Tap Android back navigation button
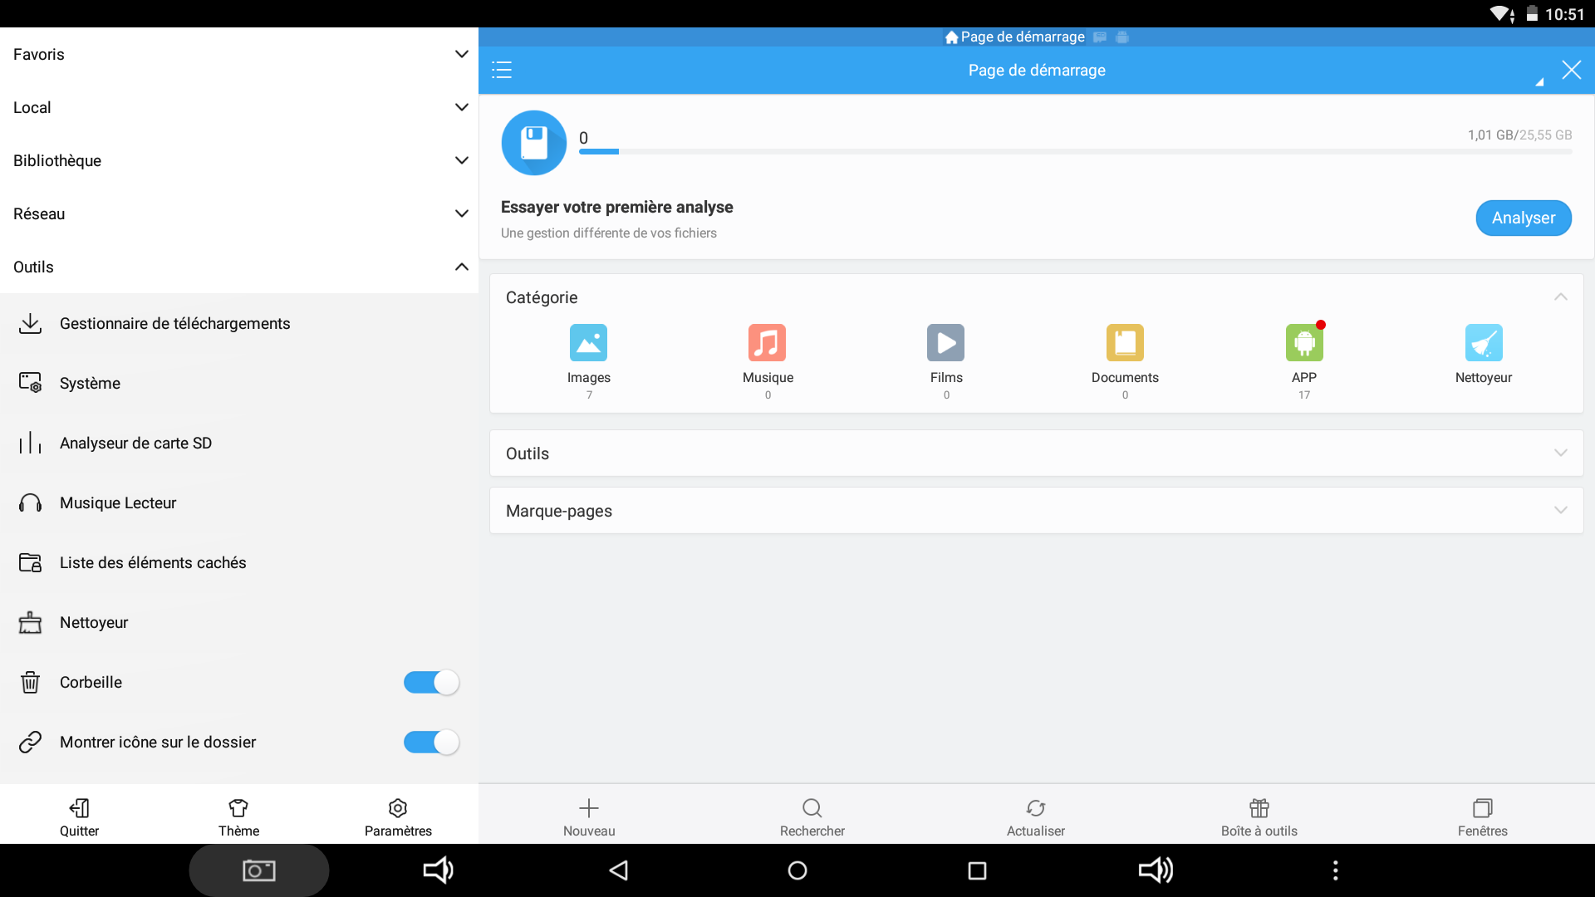The height and width of the screenshot is (897, 1595). tap(619, 870)
